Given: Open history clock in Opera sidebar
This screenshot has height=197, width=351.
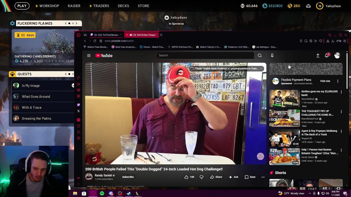Looking at the screenshot, I should (x=78, y=126).
